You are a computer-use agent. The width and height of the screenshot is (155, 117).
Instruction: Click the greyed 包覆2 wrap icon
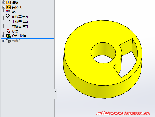click(9, 41)
